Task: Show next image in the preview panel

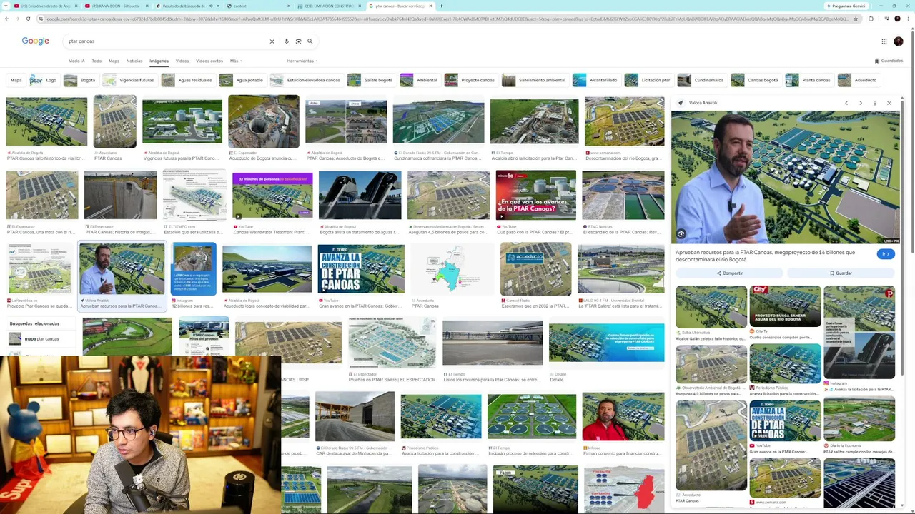Action: pyautogui.click(x=861, y=103)
